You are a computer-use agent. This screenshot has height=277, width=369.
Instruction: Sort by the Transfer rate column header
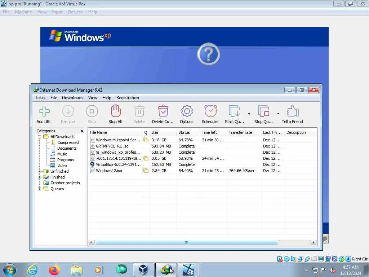244,132
